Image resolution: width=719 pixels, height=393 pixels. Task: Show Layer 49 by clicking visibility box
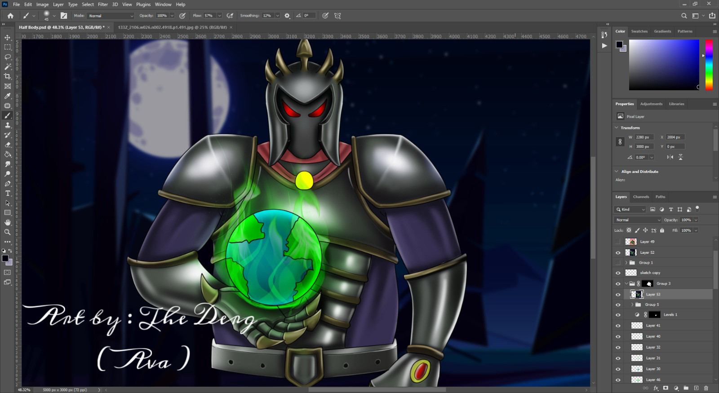pos(618,242)
